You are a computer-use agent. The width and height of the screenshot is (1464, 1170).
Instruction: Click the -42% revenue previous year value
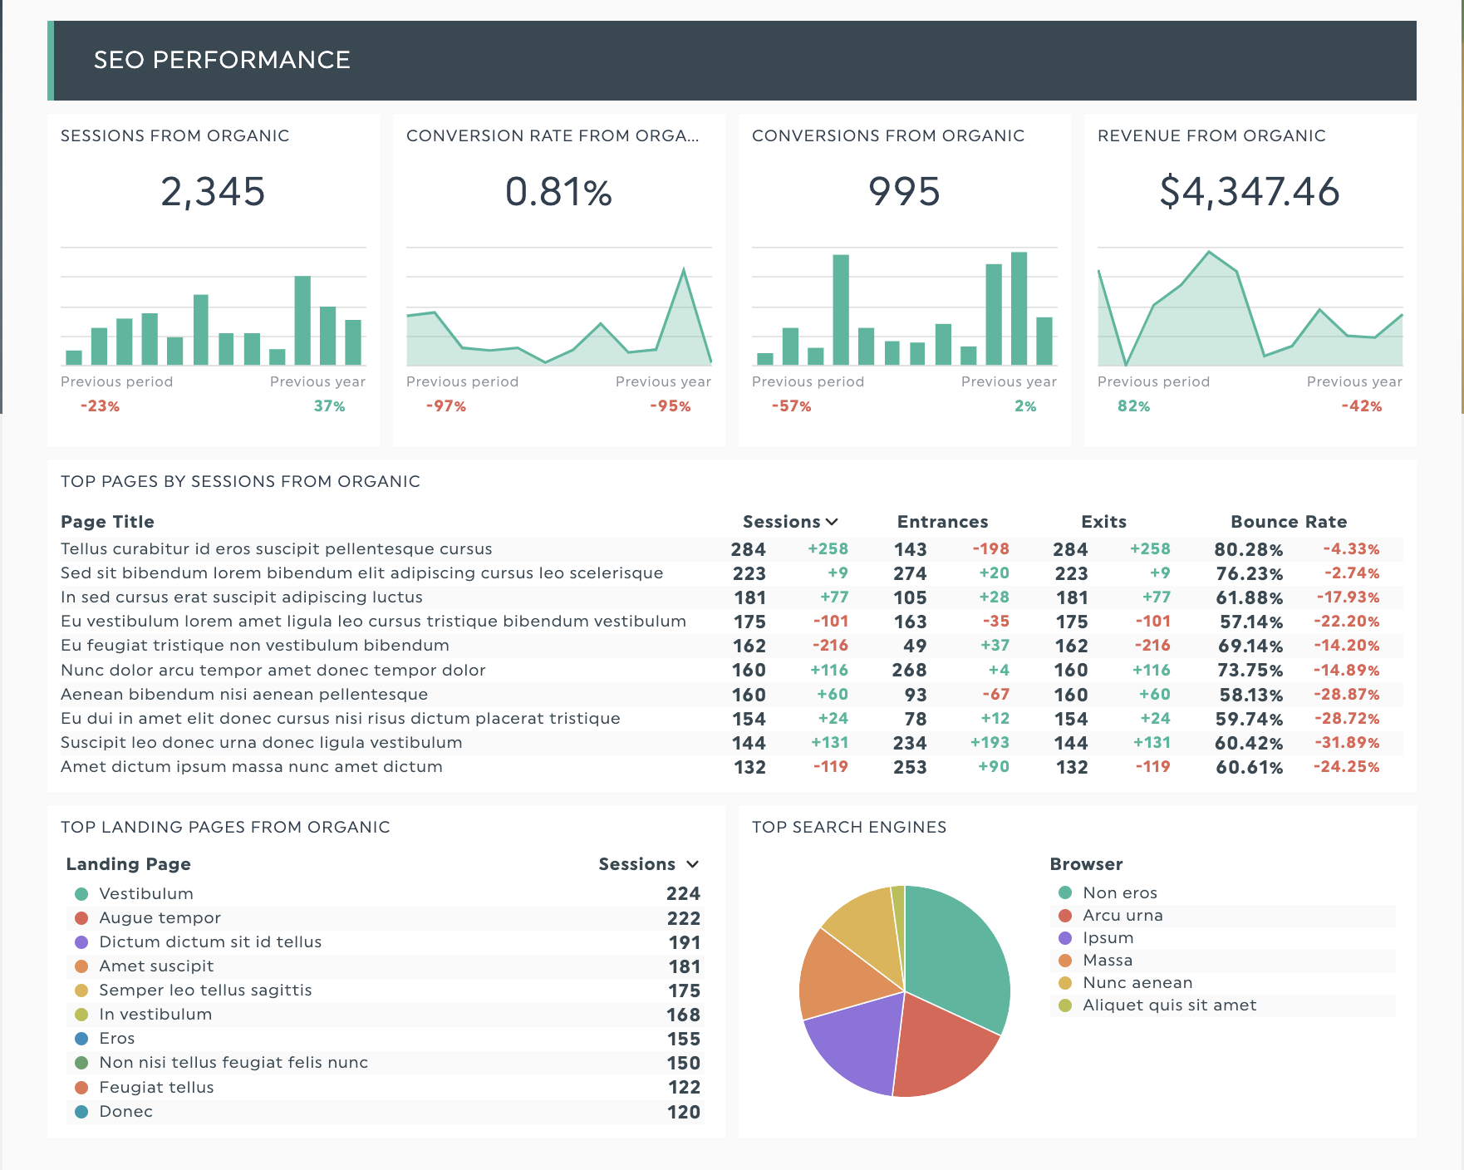click(1361, 406)
